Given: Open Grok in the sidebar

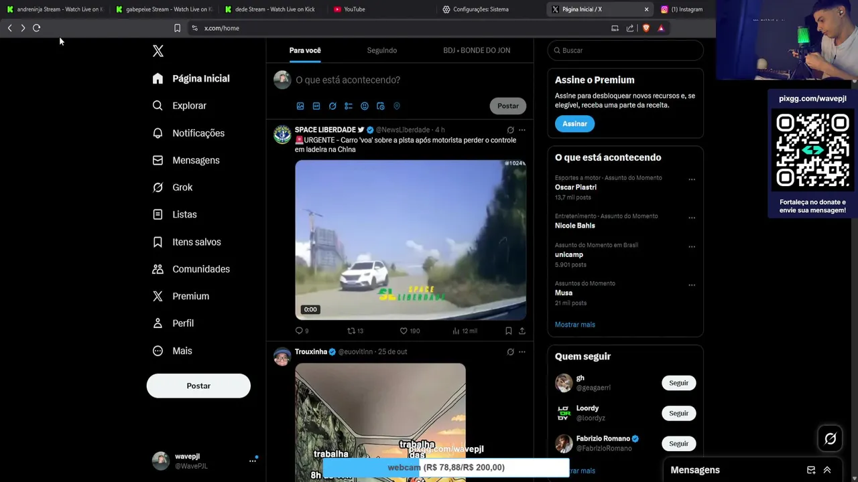Looking at the screenshot, I should click(x=172, y=187).
